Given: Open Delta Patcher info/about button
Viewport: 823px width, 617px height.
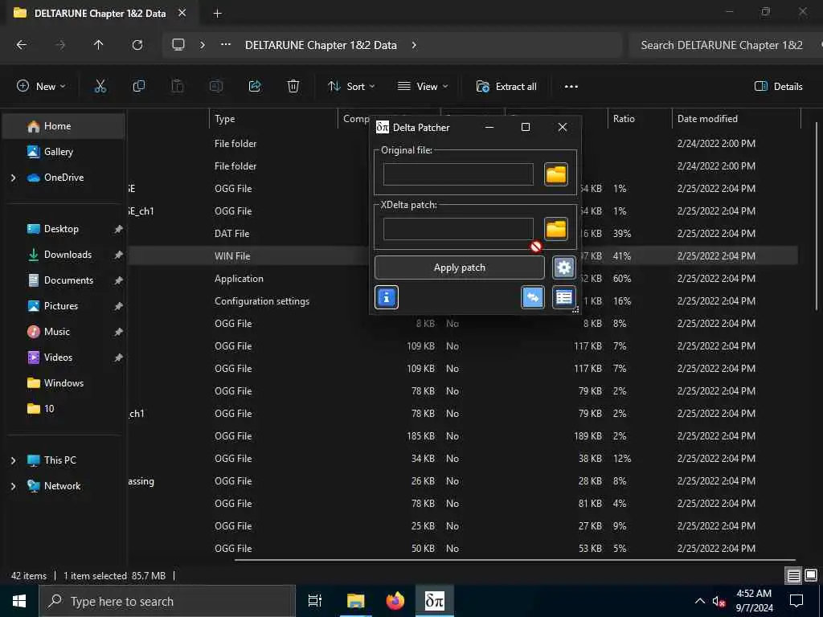Looking at the screenshot, I should [x=387, y=297].
